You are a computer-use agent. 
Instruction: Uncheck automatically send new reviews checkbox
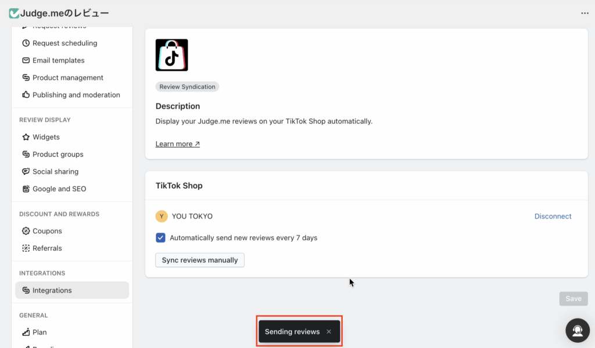click(161, 238)
